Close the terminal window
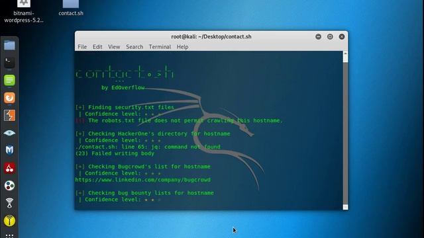Image resolution: width=424 pixels, height=238 pixels. click(342, 36)
